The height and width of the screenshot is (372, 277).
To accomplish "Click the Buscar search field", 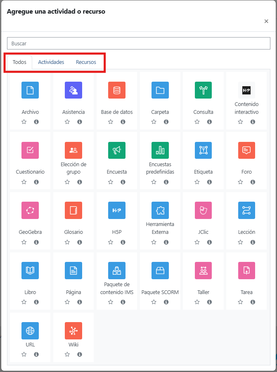I will click(x=139, y=43).
